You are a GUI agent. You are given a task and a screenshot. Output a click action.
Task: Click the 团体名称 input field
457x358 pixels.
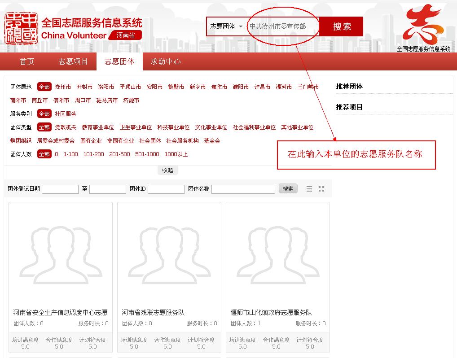(x=243, y=189)
